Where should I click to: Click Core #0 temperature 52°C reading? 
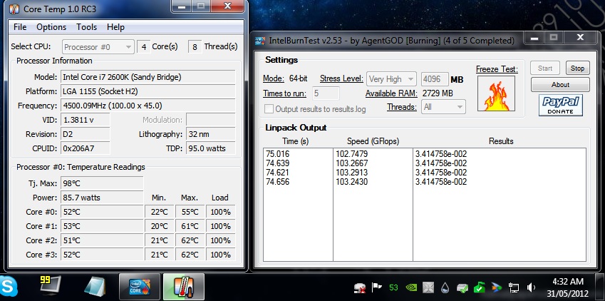[x=102, y=212]
